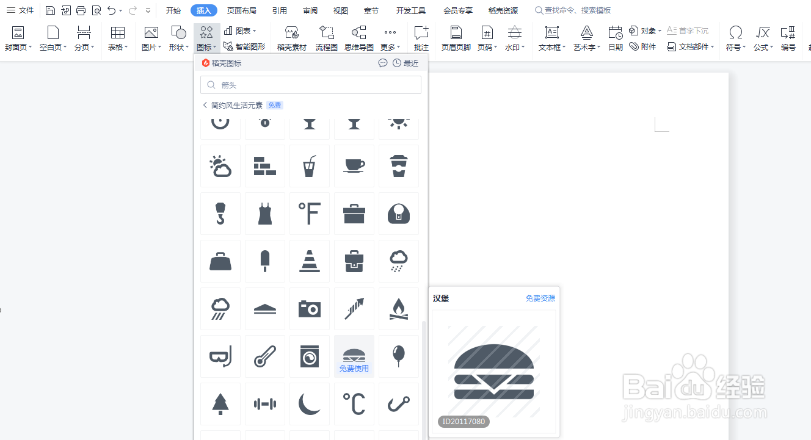Add a comment with the 批注 icon
This screenshot has width=811, height=440.
[421, 38]
